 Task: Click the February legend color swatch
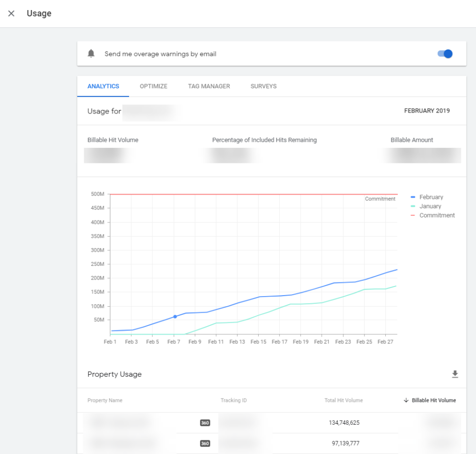[413, 197]
